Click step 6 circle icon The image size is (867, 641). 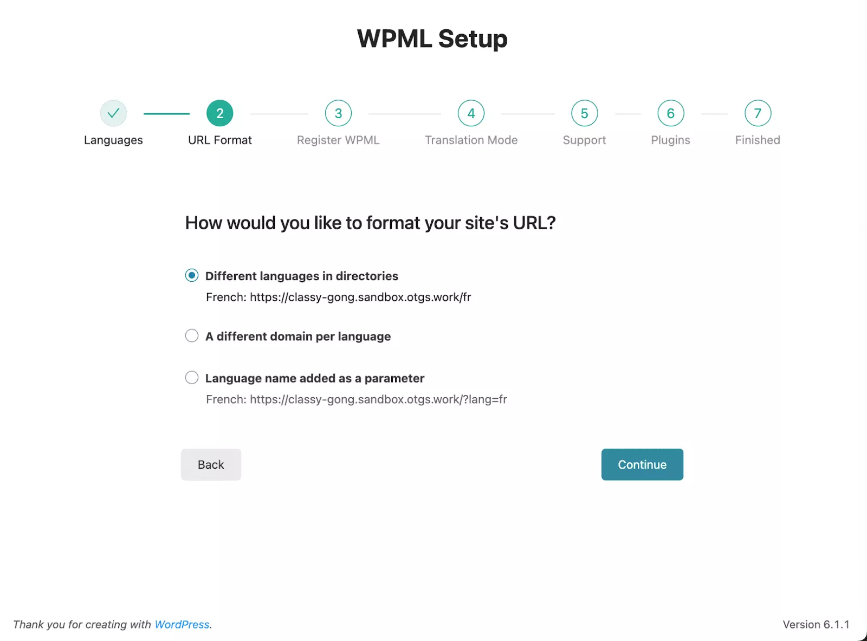670,113
